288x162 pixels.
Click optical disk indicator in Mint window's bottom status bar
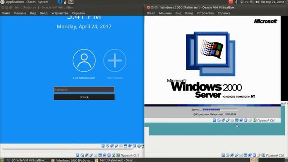point(82,155)
